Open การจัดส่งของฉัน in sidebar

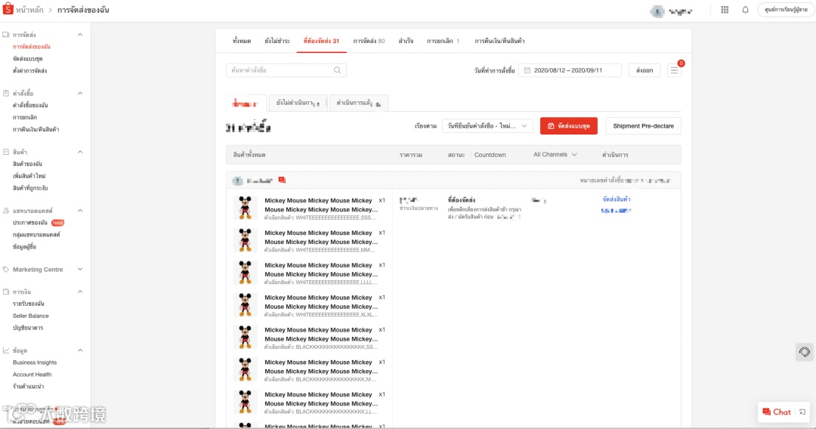pyautogui.click(x=31, y=47)
